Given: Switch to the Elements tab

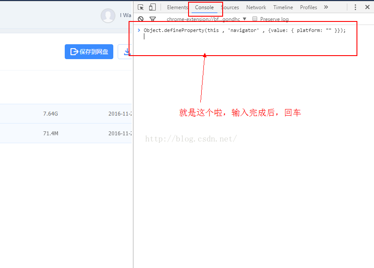Looking at the screenshot, I should pos(177,7).
